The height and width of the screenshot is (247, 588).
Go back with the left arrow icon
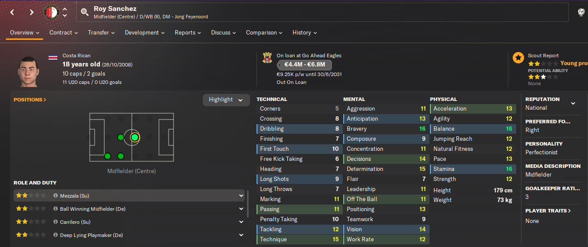click(12, 12)
